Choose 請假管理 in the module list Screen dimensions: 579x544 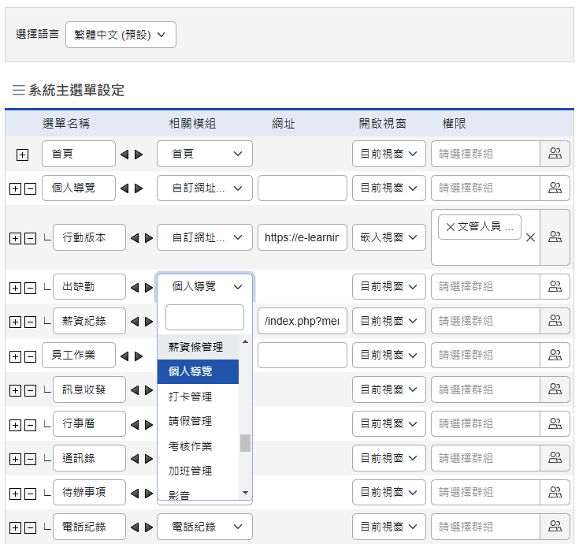click(191, 421)
